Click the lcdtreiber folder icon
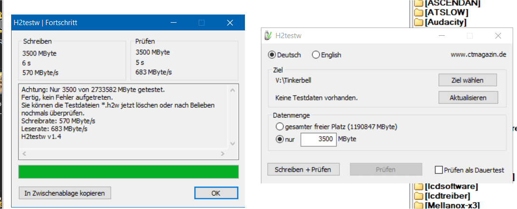 pyautogui.click(x=419, y=195)
